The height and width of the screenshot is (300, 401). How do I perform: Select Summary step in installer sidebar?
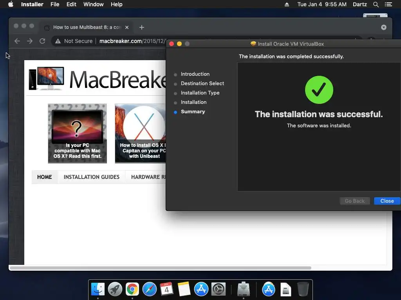[193, 112]
